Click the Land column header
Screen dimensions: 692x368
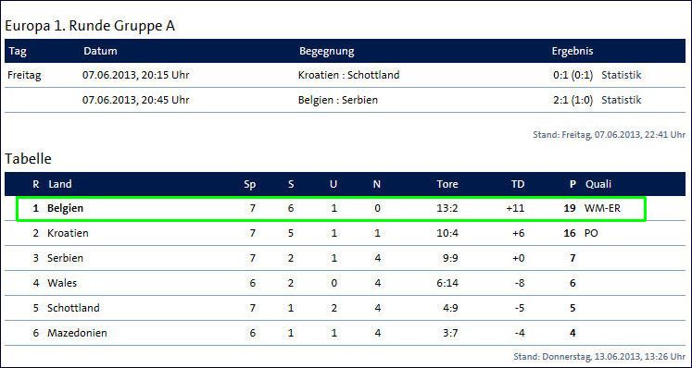60,184
